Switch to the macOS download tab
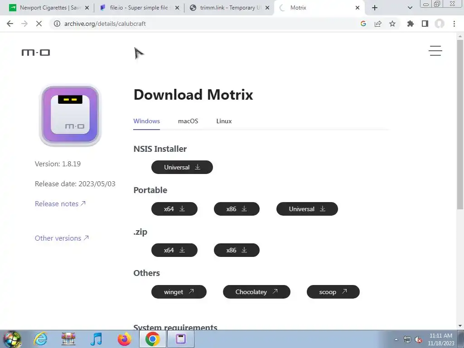Image resolution: width=464 pixels, height=348 pixels. tap(188, 121)
